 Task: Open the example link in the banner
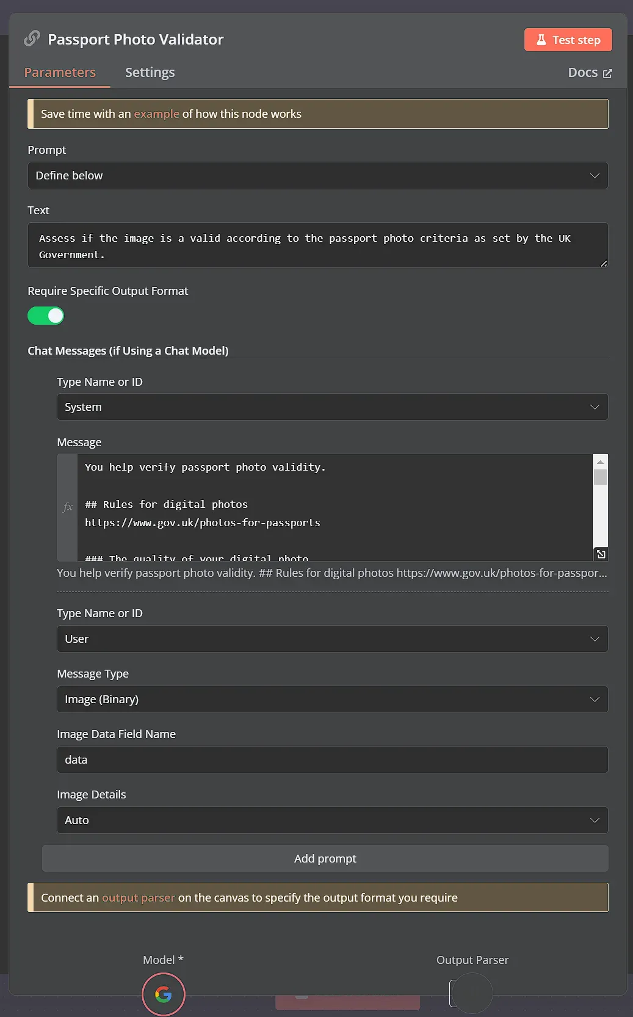click(x=156, y=114)
